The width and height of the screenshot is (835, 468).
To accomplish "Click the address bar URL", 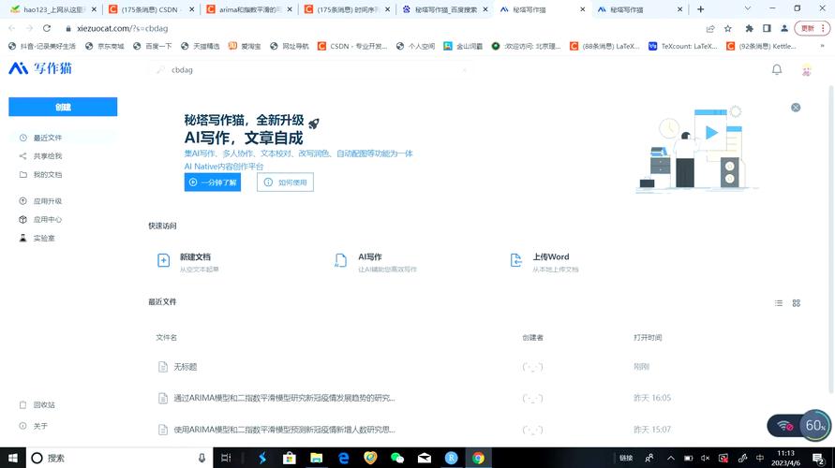I will click(x=122, y=28).
